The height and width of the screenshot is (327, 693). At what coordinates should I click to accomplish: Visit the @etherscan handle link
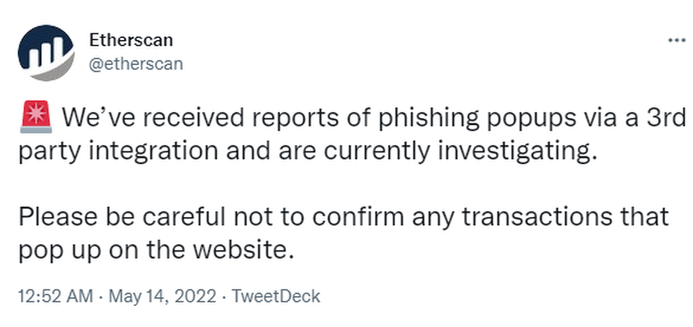(x=136, y=64)
